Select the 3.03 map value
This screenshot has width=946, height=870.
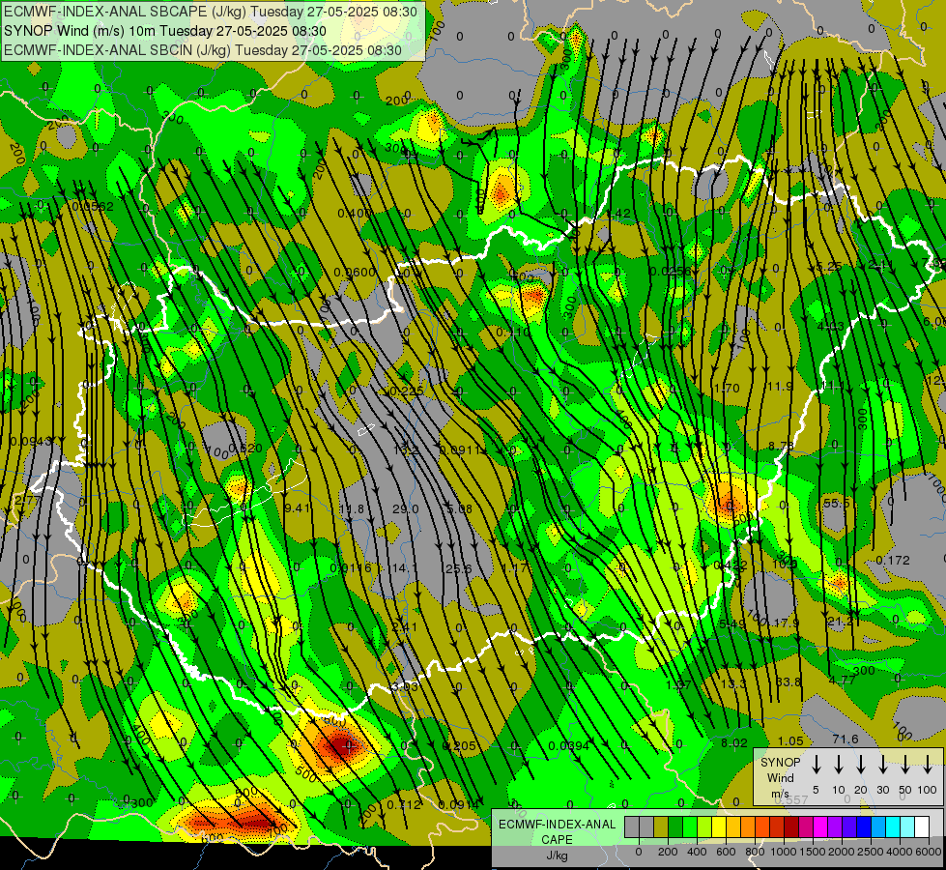click(x=404, y=686)
